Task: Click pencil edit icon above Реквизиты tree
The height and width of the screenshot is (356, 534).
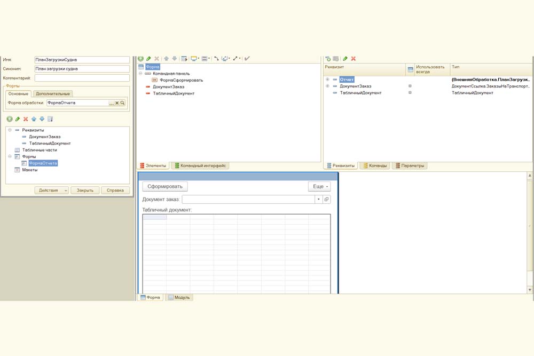Action: click(x=18, y=119)
